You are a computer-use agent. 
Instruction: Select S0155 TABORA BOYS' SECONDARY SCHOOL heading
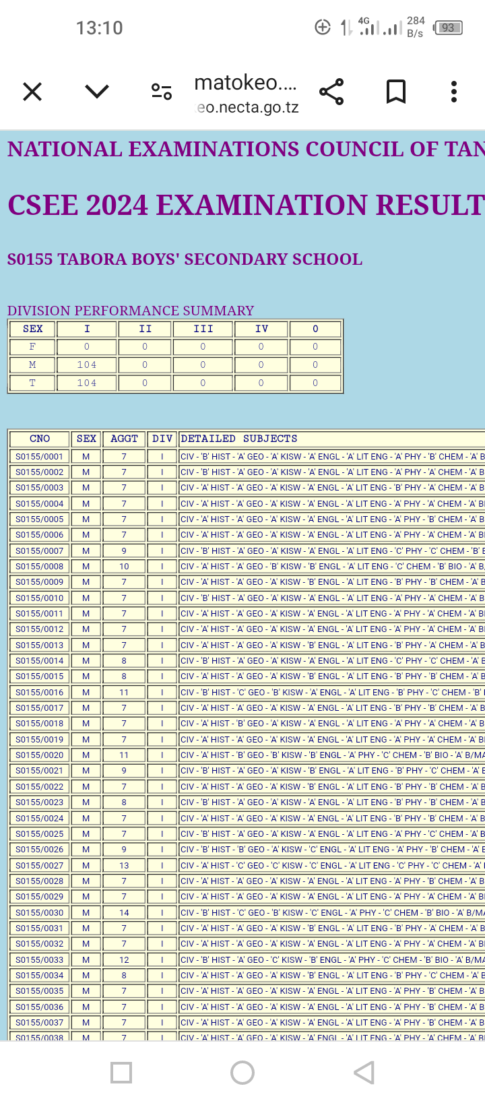pos(185,259)
